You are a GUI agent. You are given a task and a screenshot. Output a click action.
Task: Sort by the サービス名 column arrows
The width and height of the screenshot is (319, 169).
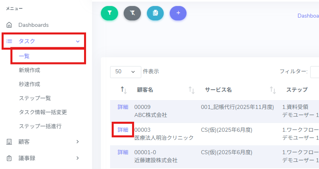273,90
